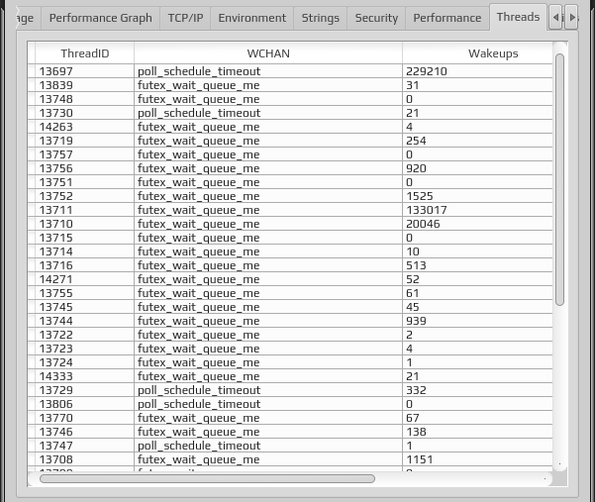Screen dimensions: 595x502
Task: Click wakeups value 939
Action: pyautogui.click(x=416, y=320)
